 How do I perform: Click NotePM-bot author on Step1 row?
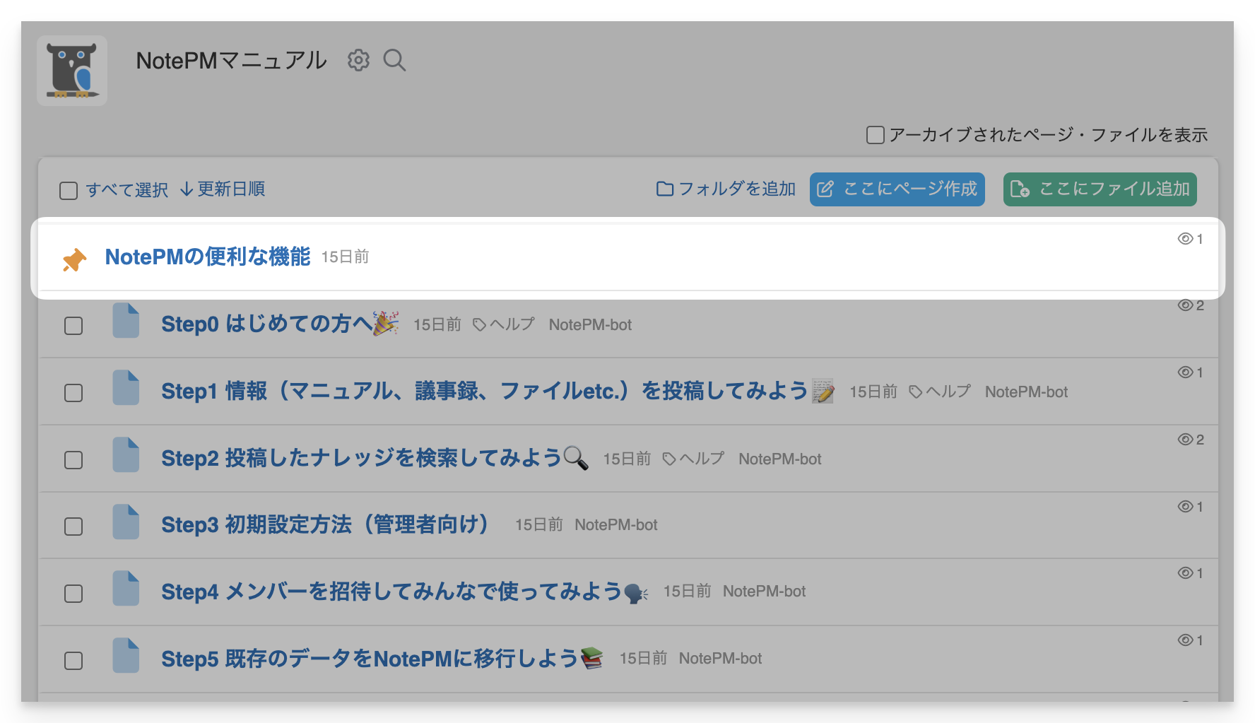(1026, 392)
